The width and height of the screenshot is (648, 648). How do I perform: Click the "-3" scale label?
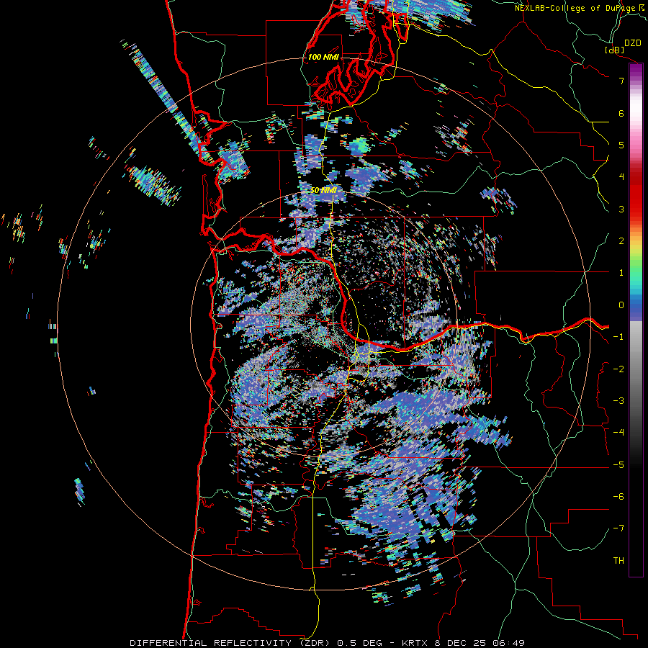click(618, 400)
